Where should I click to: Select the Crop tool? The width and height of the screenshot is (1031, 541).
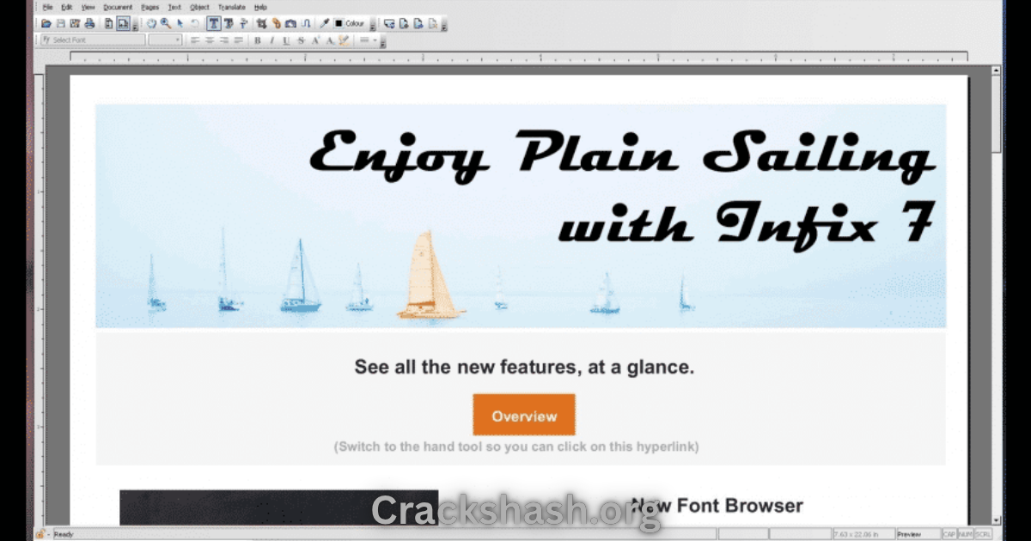click(261, 24)
